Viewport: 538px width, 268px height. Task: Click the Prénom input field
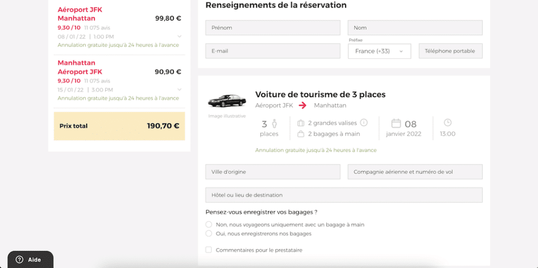(273, 28)
